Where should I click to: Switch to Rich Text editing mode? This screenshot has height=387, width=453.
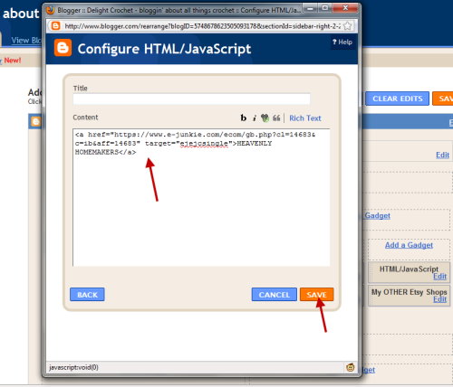(305, 118)
